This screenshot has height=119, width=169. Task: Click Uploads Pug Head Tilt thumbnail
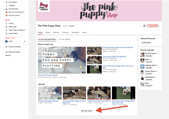pyautogui.click(x=99, y=93)
